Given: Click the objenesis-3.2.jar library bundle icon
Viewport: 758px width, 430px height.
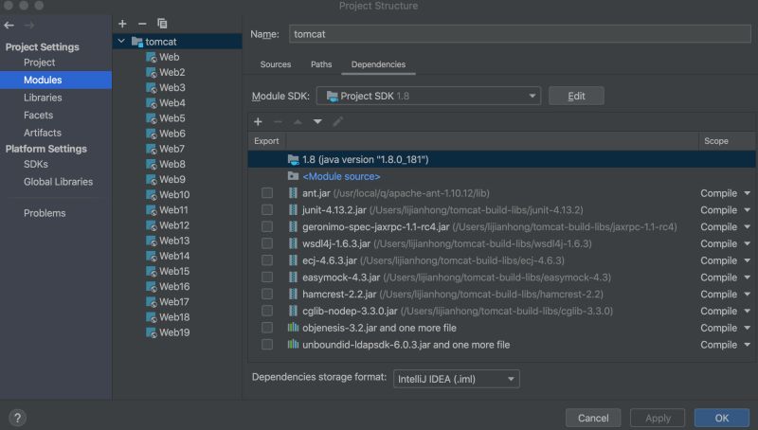Looking at the screenshot, I should [293, 328].
